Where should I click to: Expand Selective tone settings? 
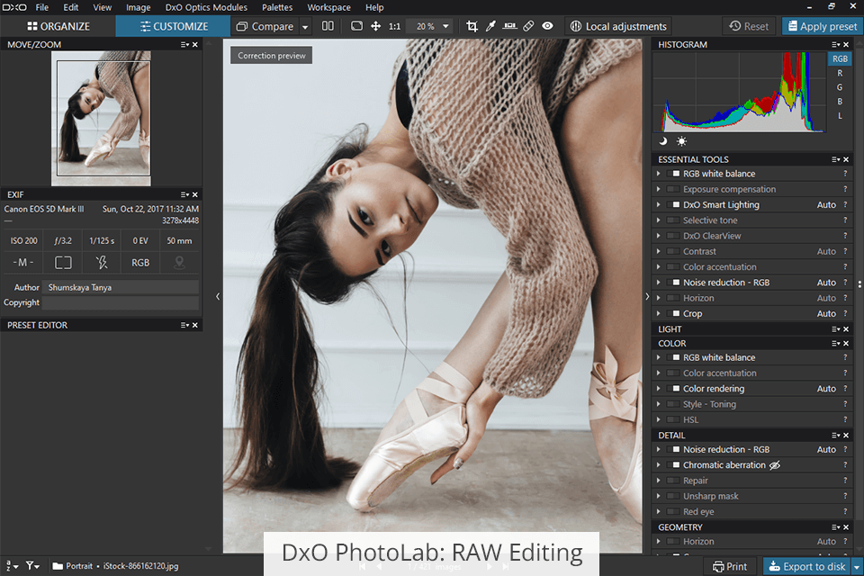click(658, 220)
